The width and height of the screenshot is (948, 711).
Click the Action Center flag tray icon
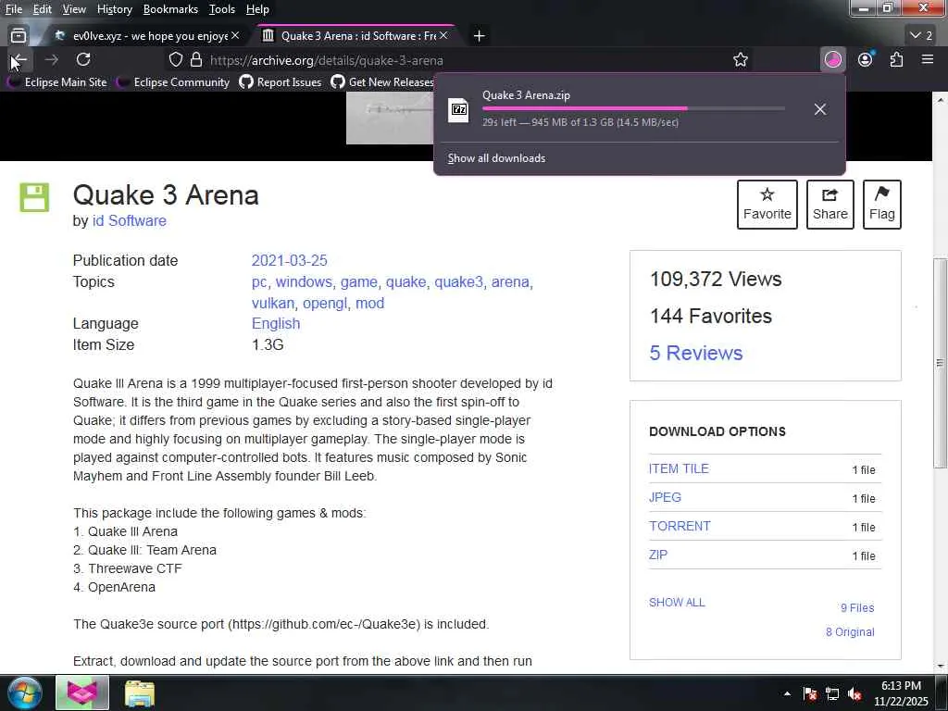point(809,693)
